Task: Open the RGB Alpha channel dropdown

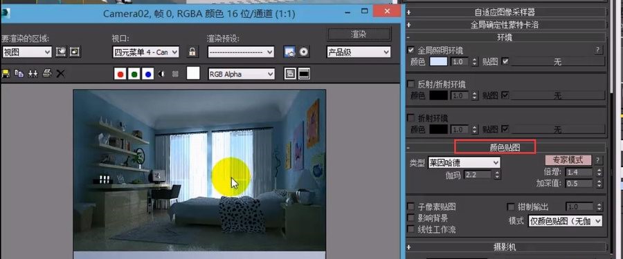Action: pos(242,74)
